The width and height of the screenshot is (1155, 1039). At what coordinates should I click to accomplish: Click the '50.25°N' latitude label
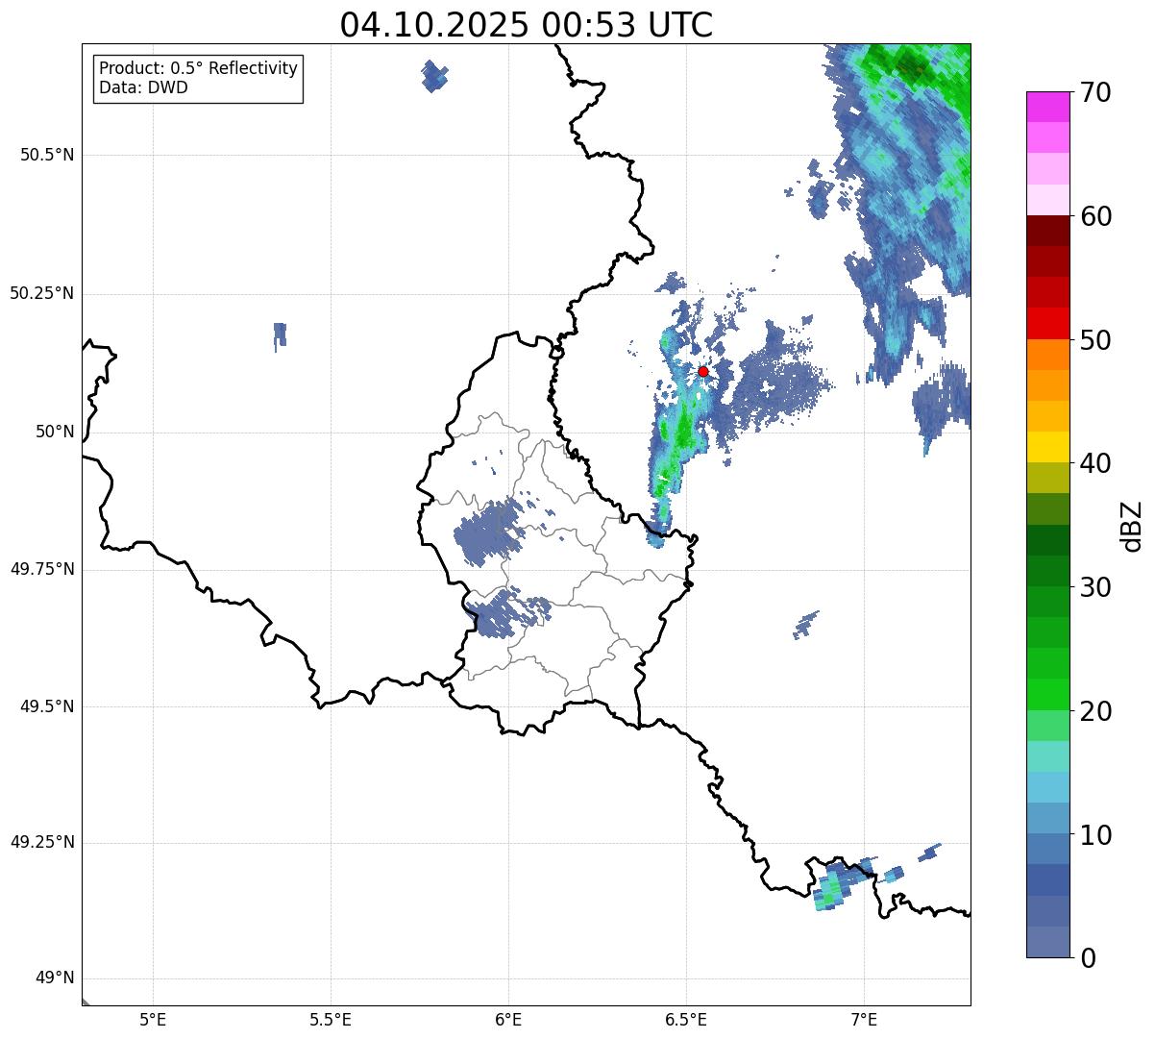[42, 293]
